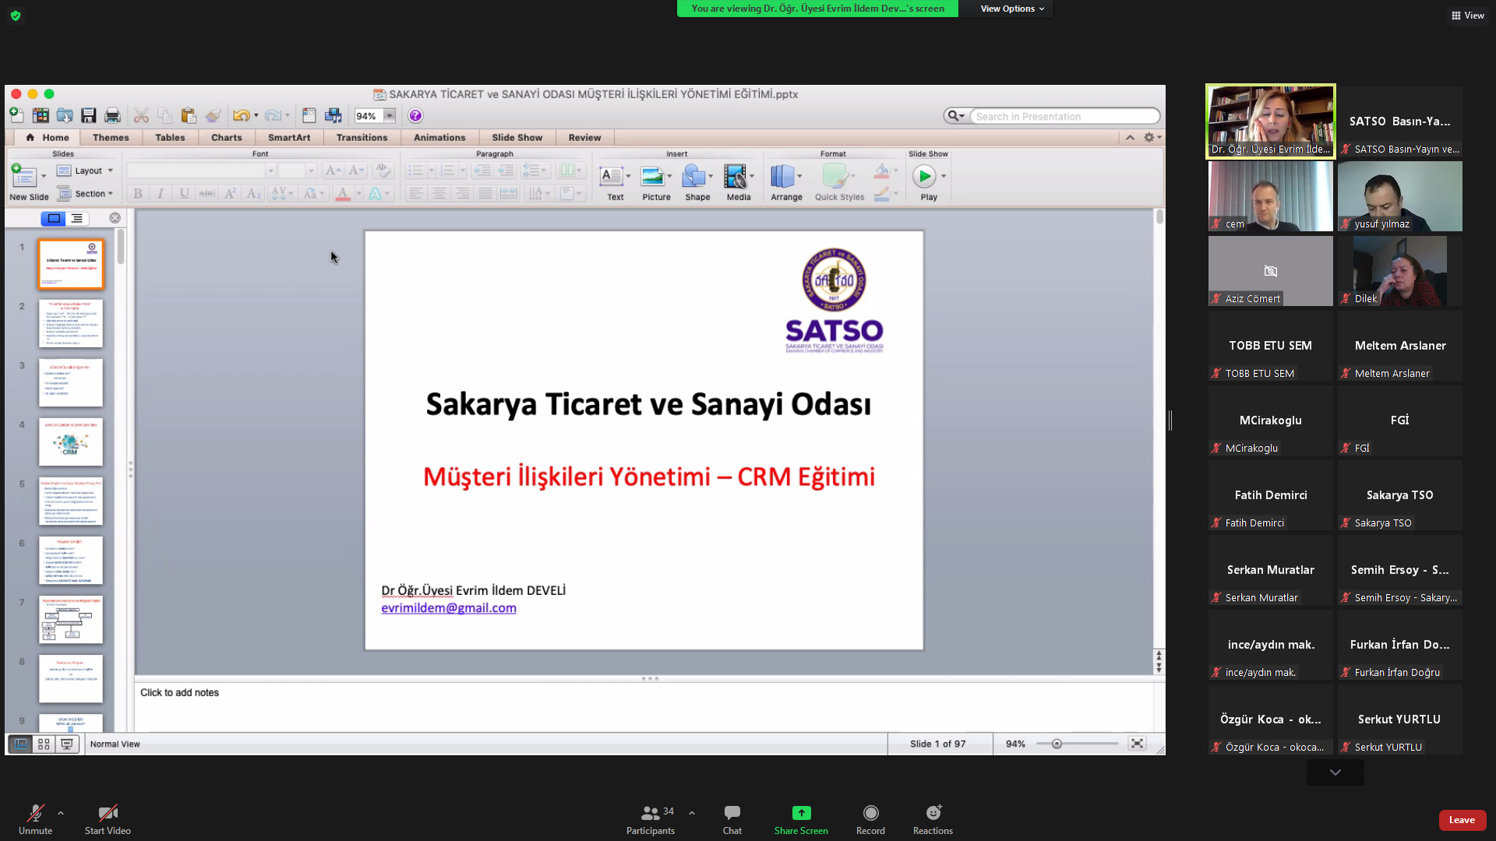Open the Chat panel icon

pyautogui.click(x=732, y=813)
